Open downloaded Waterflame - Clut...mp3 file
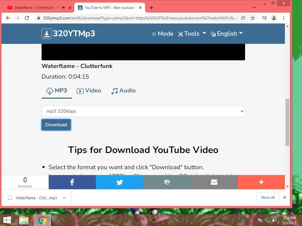 pos(32,198)
